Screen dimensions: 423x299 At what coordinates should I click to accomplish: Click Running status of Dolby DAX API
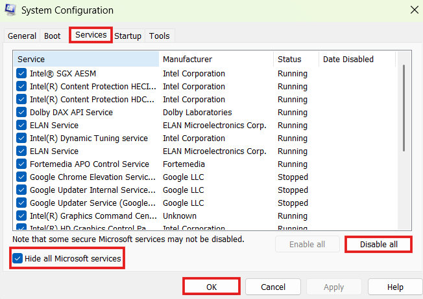point(293,112)
